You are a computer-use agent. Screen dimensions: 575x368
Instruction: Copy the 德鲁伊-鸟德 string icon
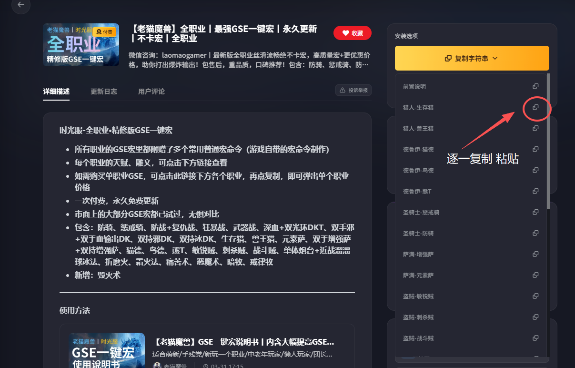coord(535,170)
